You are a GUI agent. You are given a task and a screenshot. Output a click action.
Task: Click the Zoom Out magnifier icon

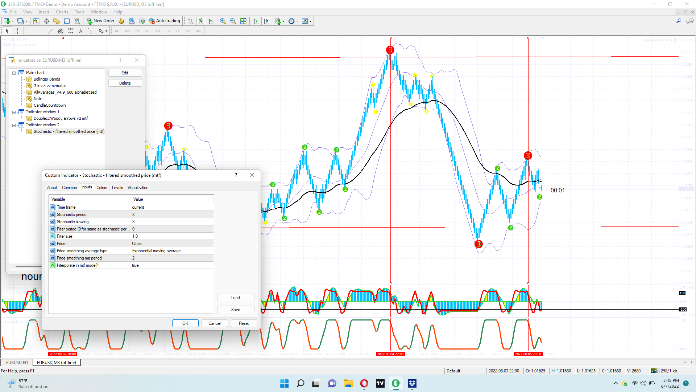click(x=233, y=21)
